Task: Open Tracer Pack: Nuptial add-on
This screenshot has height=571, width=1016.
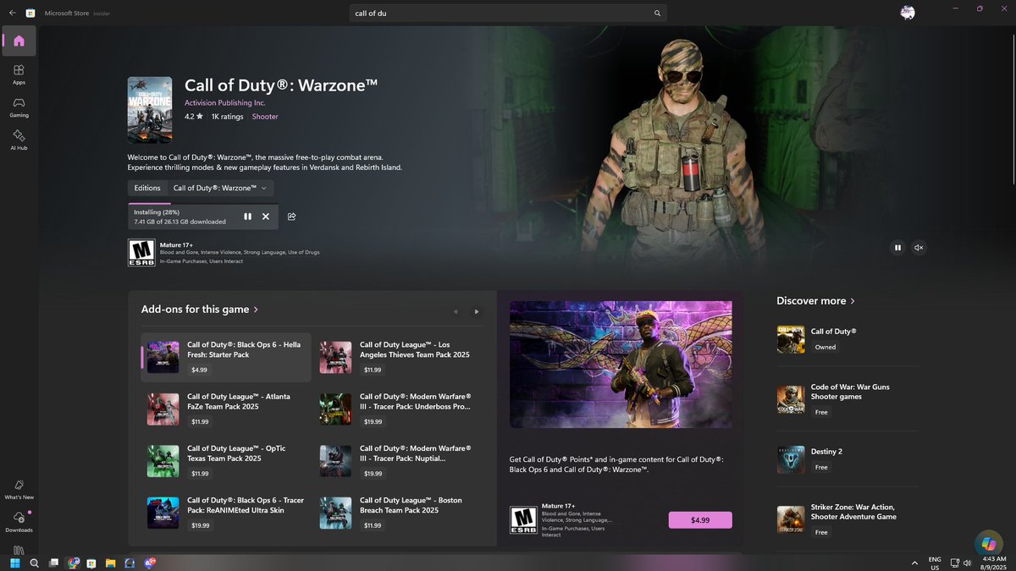Action: (x=399, y=461)
